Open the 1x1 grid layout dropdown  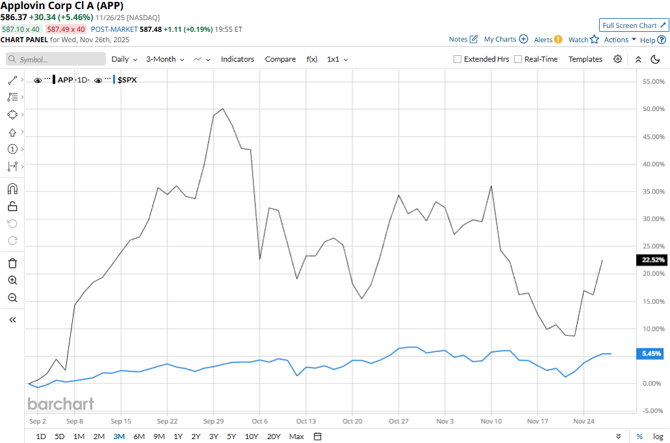pos(337,59)
